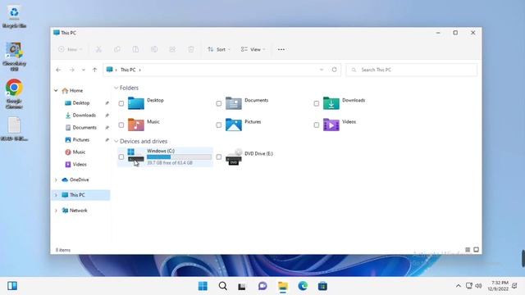This screenshot has height=295, width=525.
Task: Open the Desktop folder icon
Action: point(136,103)
